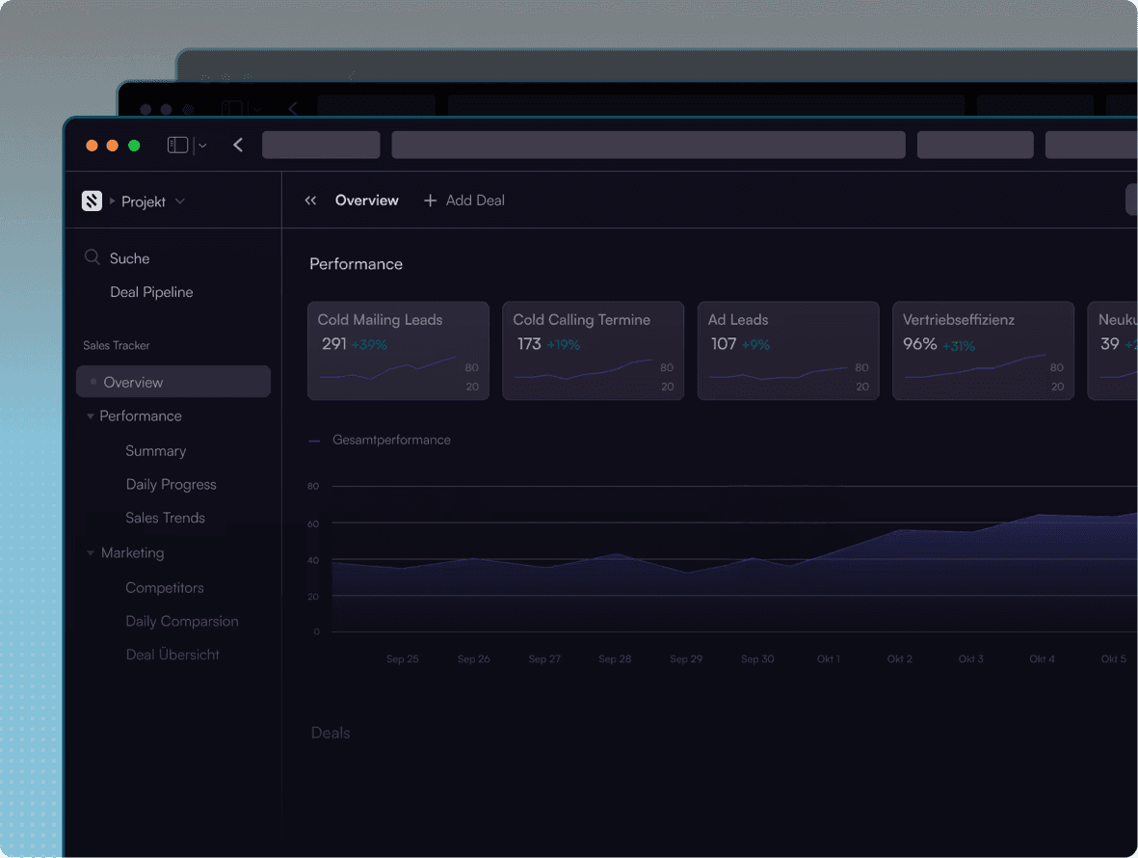Open sidebar toggle dropdown arrow
1138x858 pixels.
pos(201,146)
